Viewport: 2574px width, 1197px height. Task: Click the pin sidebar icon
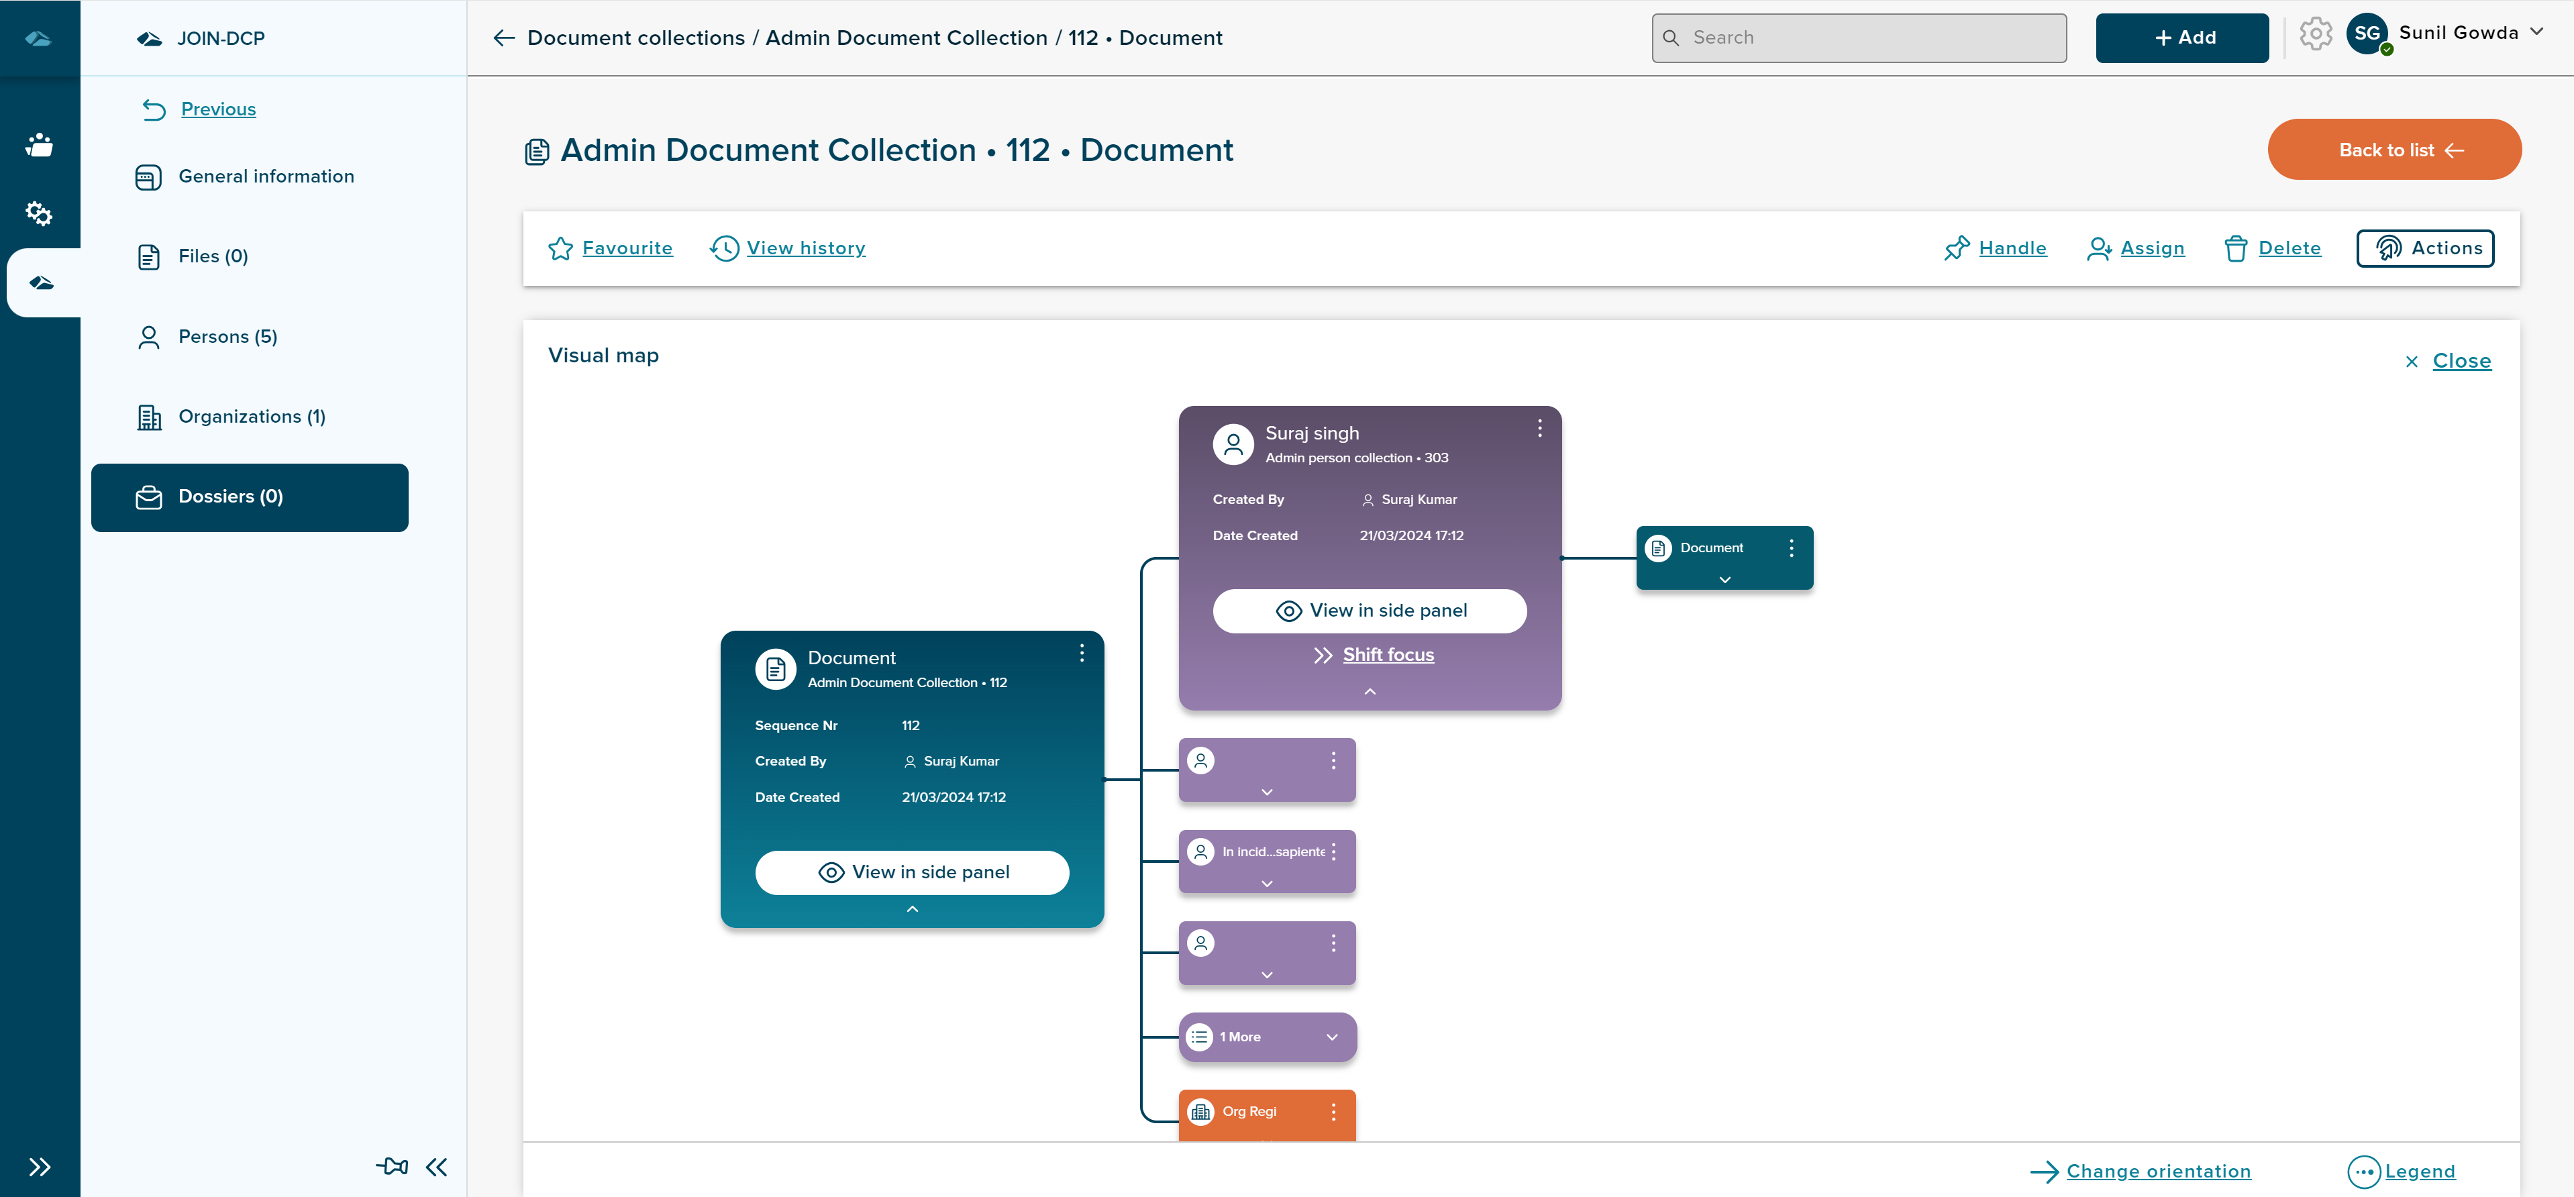click(392, 1166)
